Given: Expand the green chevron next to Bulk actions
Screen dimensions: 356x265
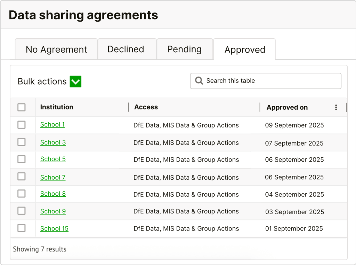Looking at the screenshot, I should point(75,81).
